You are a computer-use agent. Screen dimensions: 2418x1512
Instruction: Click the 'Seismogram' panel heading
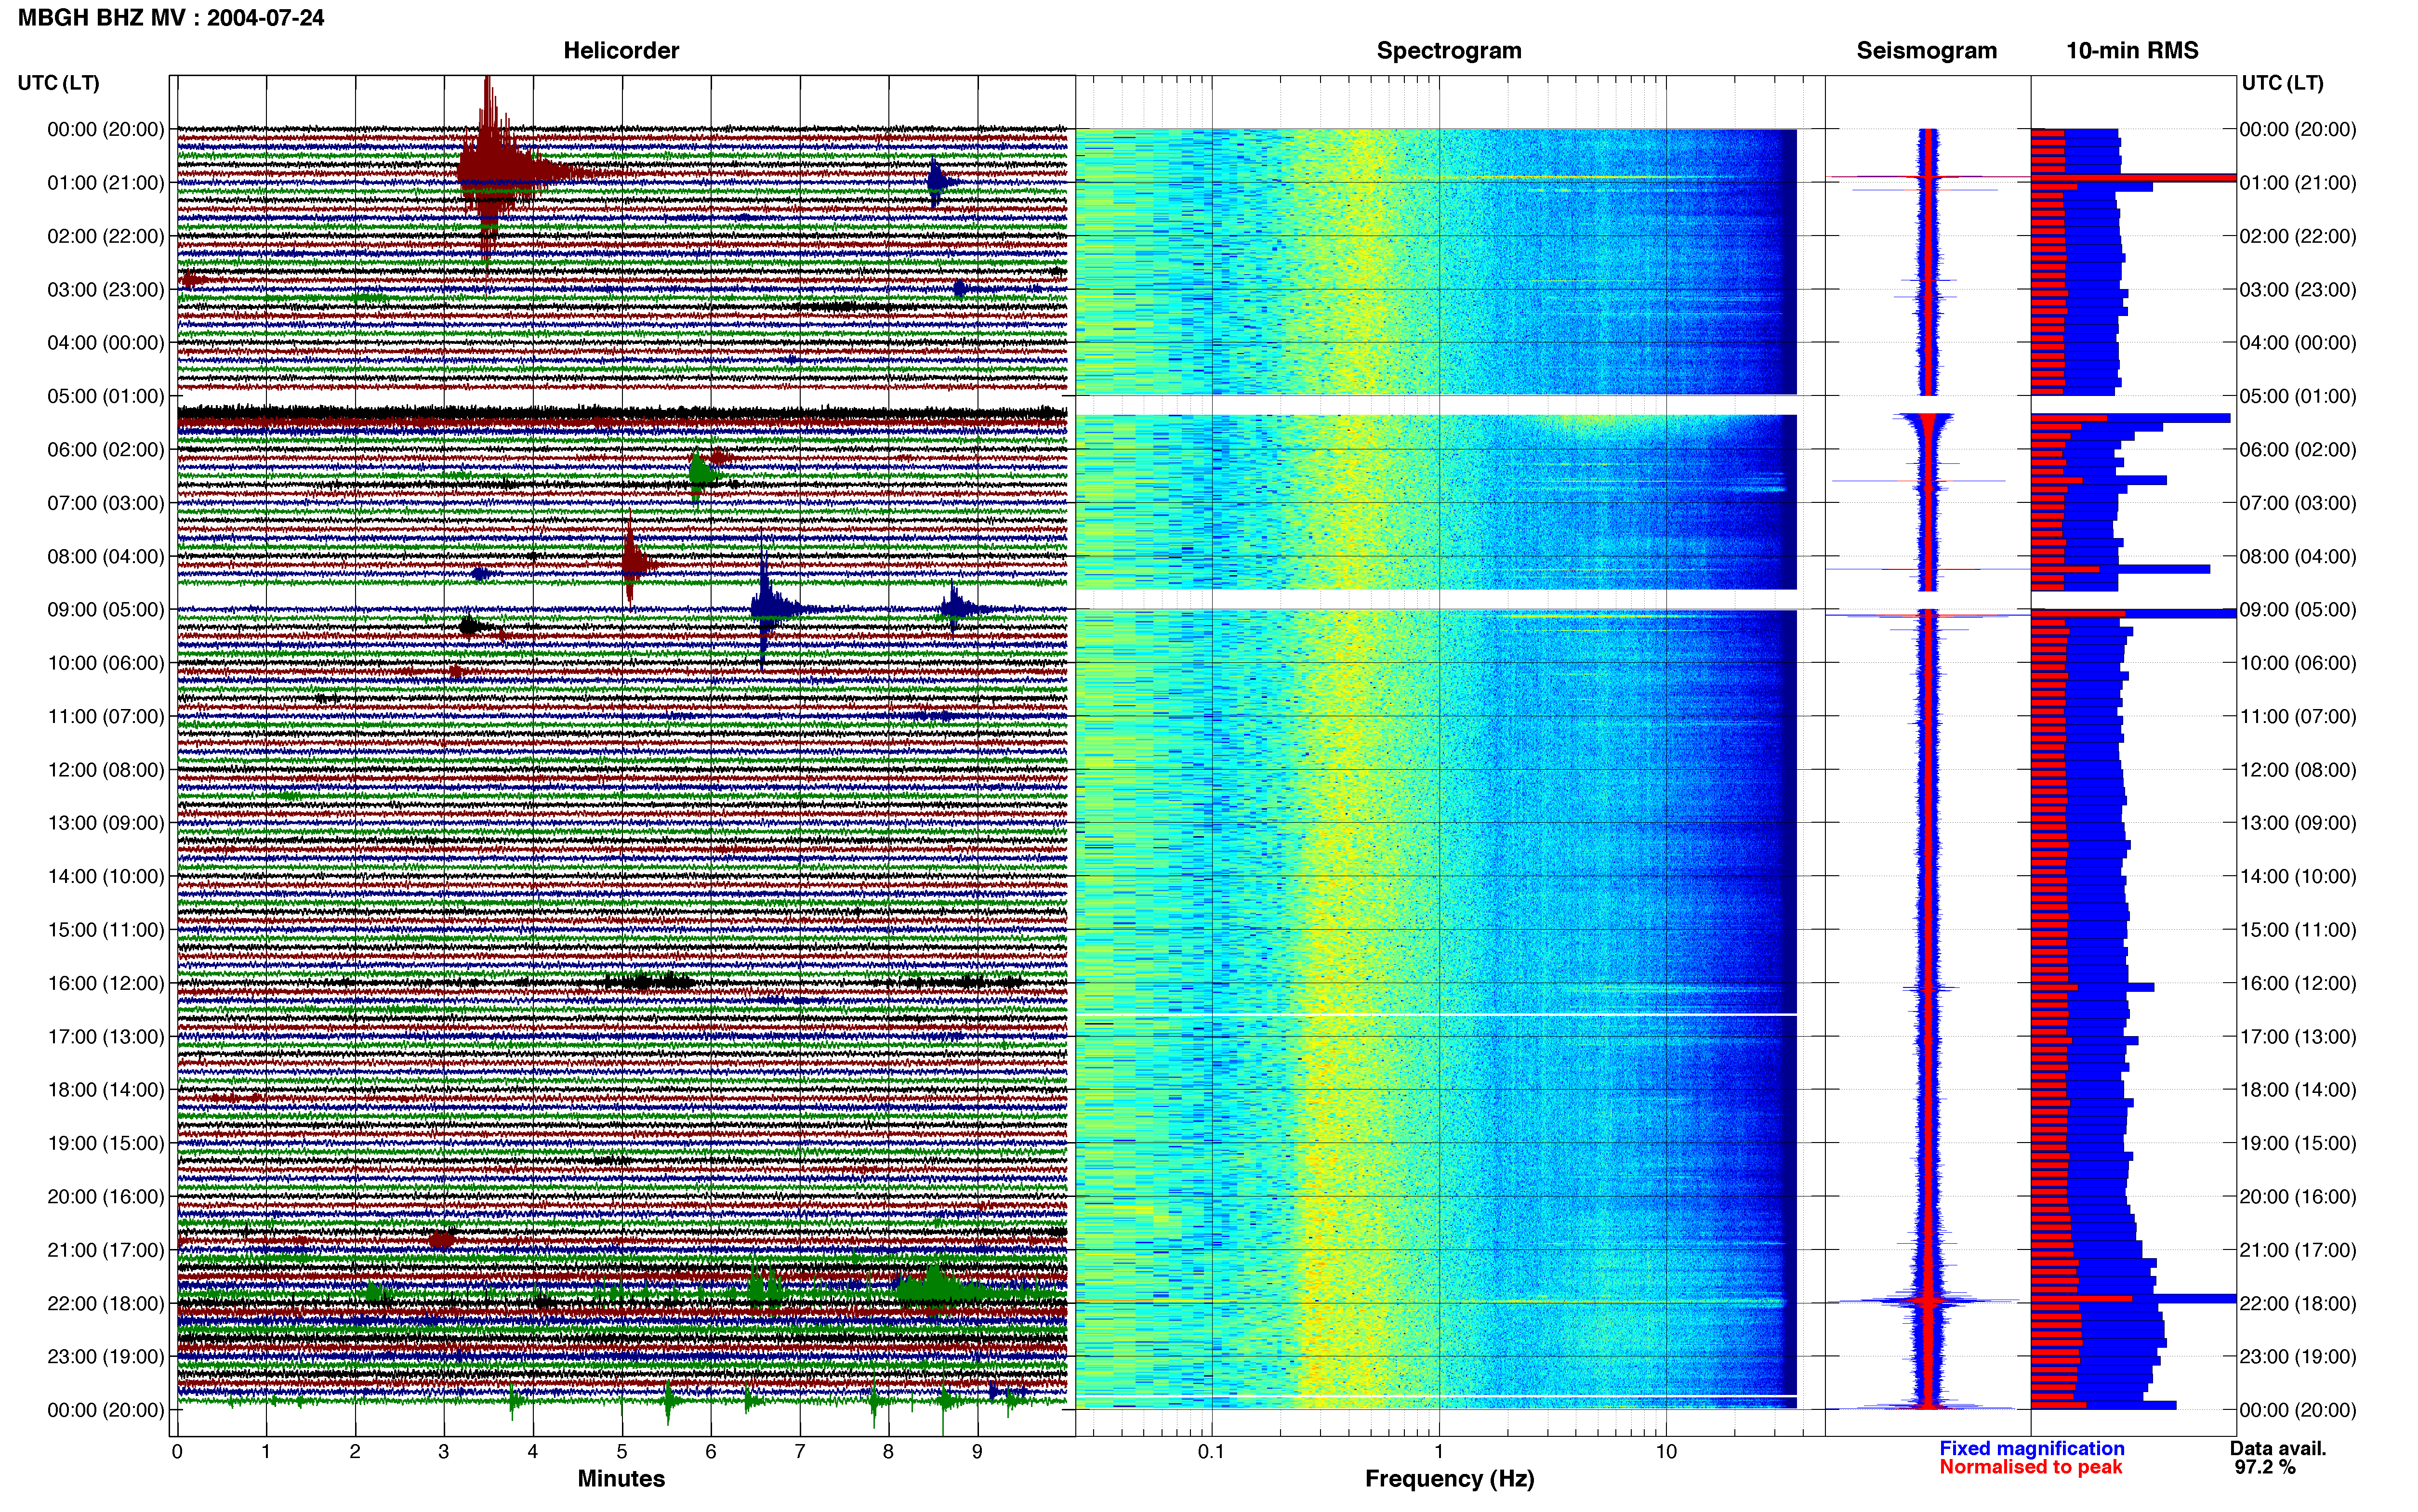(1926, 51)
